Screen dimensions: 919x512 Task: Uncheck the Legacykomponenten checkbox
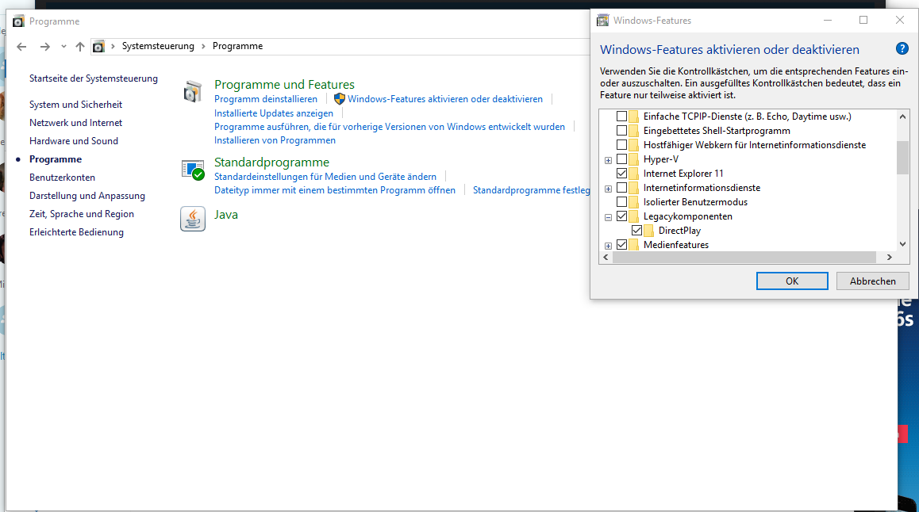point(622,216)
